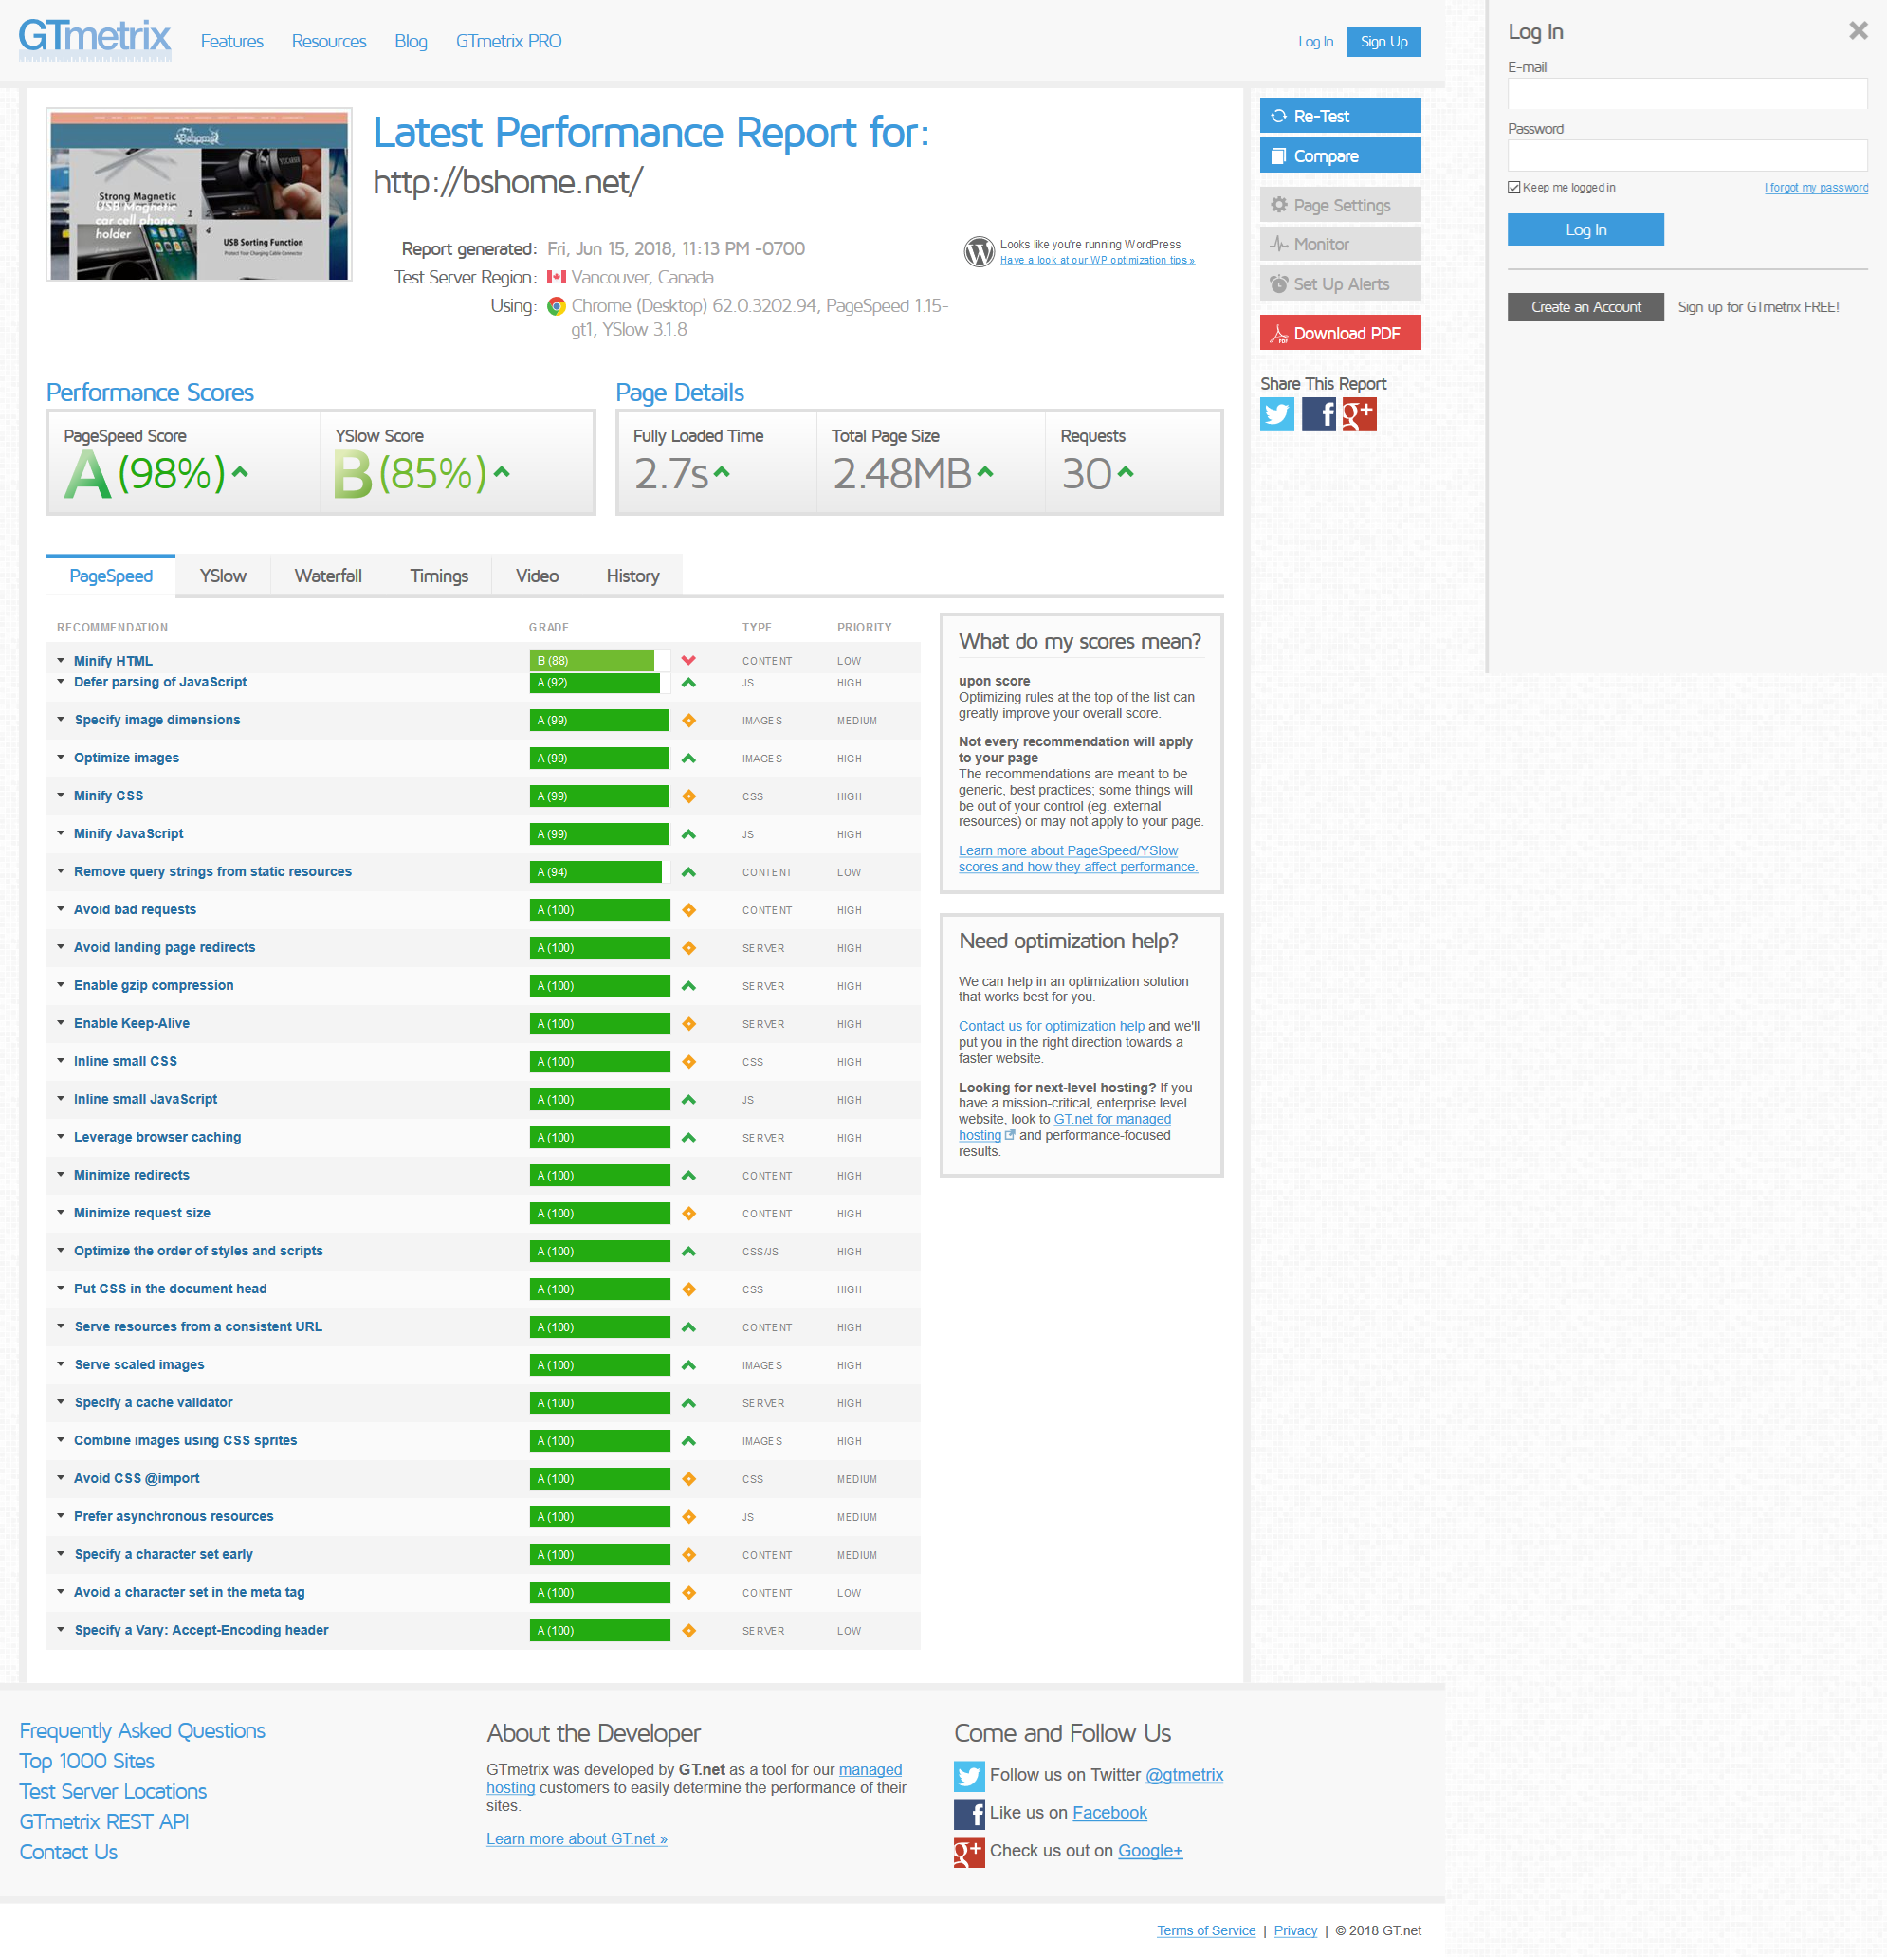Open the Resources menu item
The image size is (1887, 1957).
coord(328,41)
